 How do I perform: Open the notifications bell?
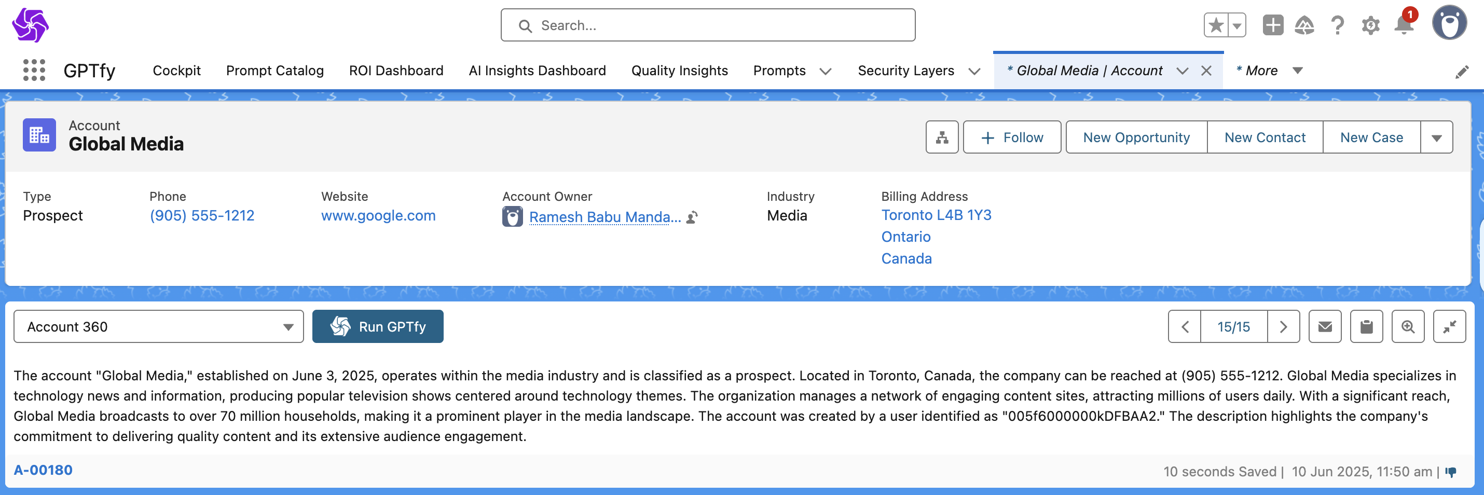1404,25
